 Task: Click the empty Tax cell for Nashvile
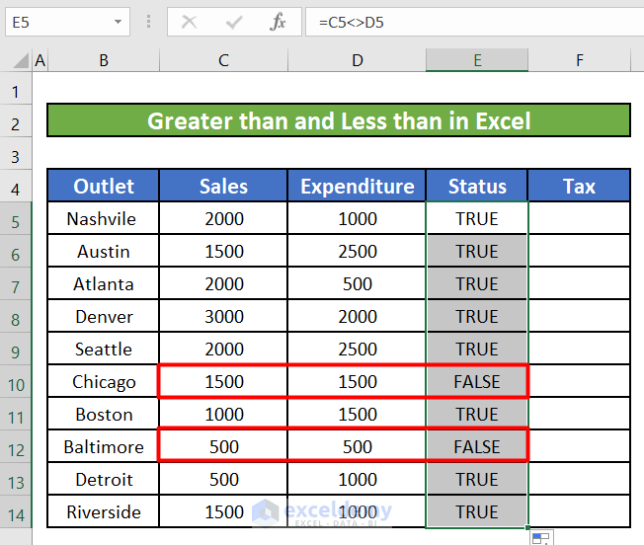(579, 218)
